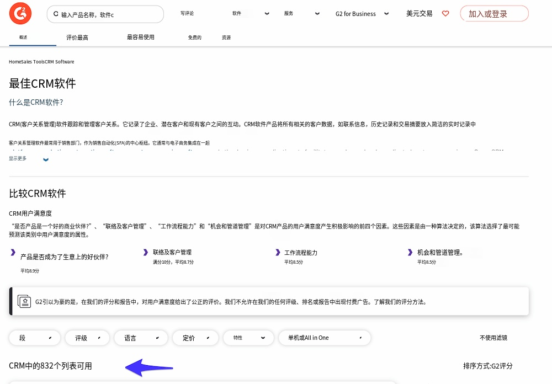
Task: Clear filters with 不使用滤镜
Action: point(493,338)
